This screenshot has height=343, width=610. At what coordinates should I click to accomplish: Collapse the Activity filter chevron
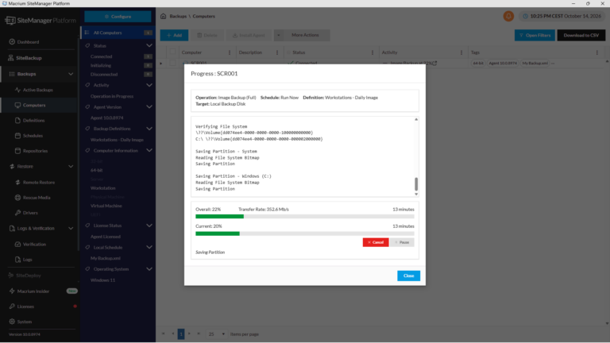[x=149, y=85]
